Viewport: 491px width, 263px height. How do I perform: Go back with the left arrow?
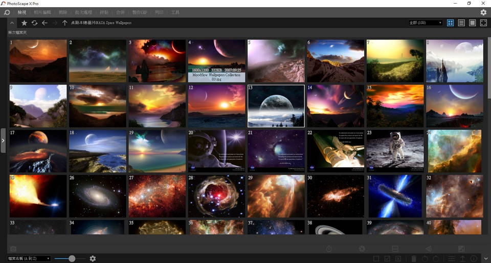tap(44, 23)
